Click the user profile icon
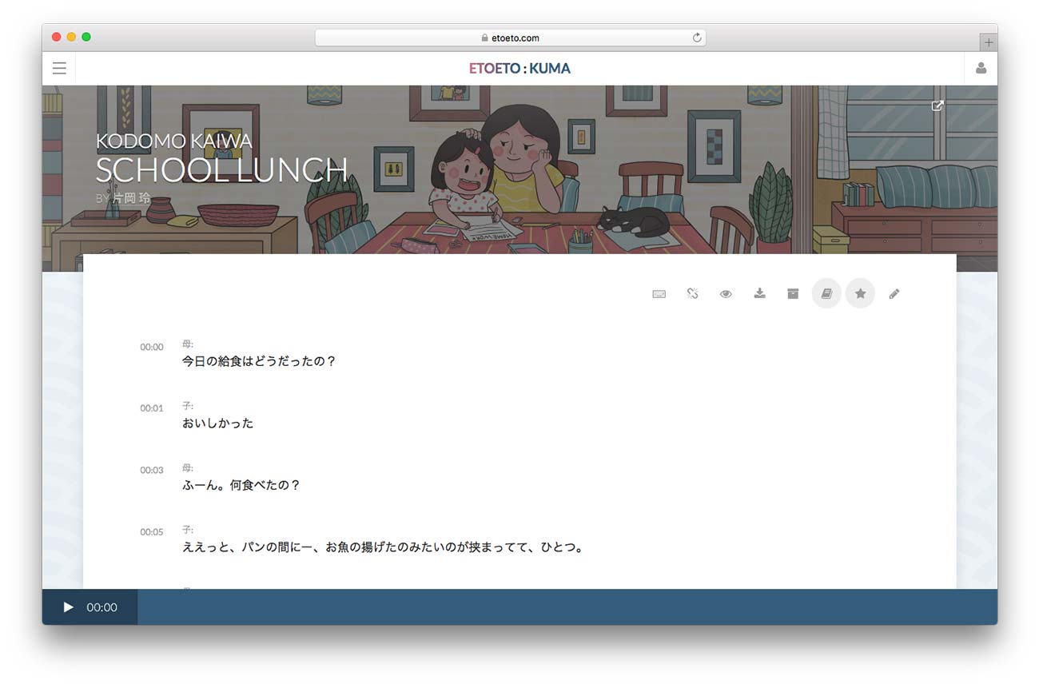Image resolution: width=1039 pixels, height=684 pixels. coord(981,69)
